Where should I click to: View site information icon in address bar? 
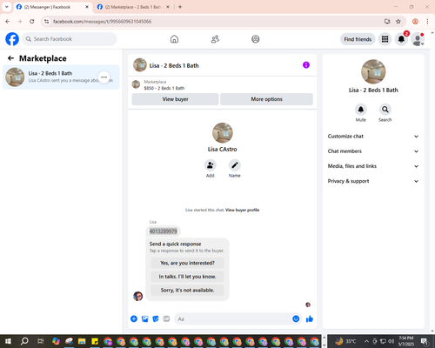47,22
